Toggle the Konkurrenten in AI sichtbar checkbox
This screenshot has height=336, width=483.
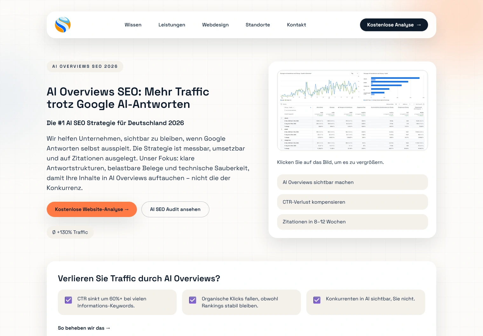click(x=317, y=300)
